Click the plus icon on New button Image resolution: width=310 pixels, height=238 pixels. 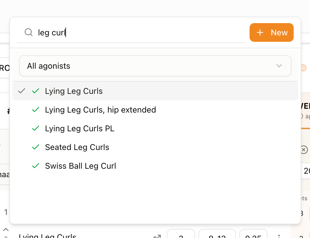click(260, 32)
